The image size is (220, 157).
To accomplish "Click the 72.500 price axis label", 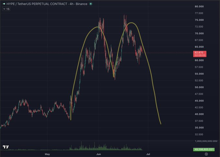I will click(199, 27).
